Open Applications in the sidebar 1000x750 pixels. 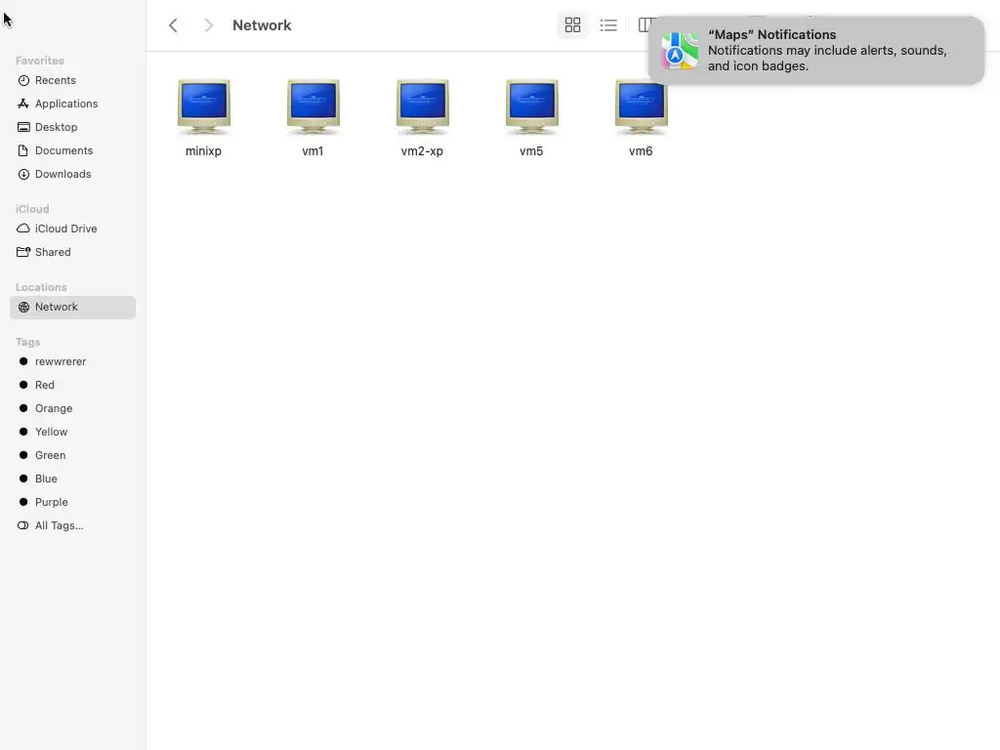pos(72,104)
